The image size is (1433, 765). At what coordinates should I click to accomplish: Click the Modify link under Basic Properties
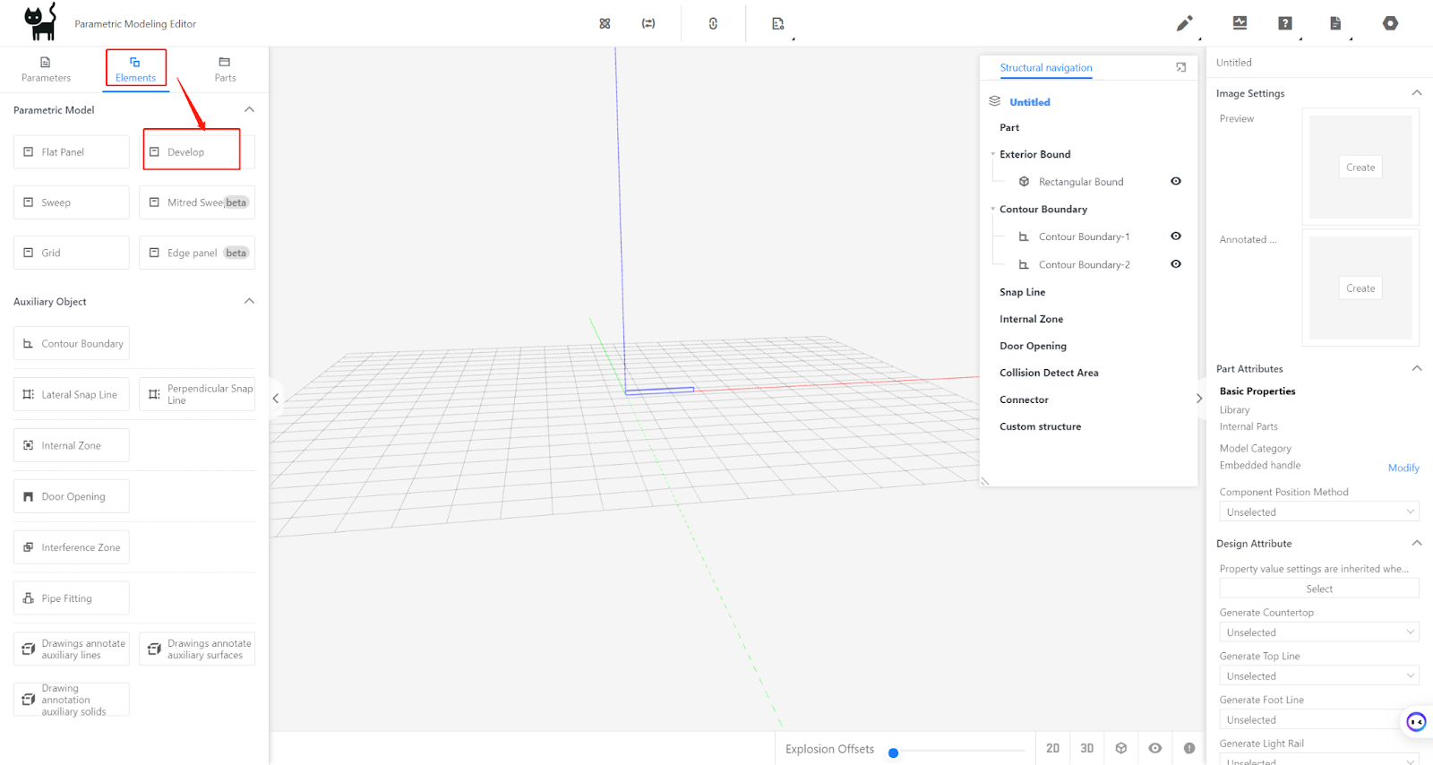tap(1403, 468)
